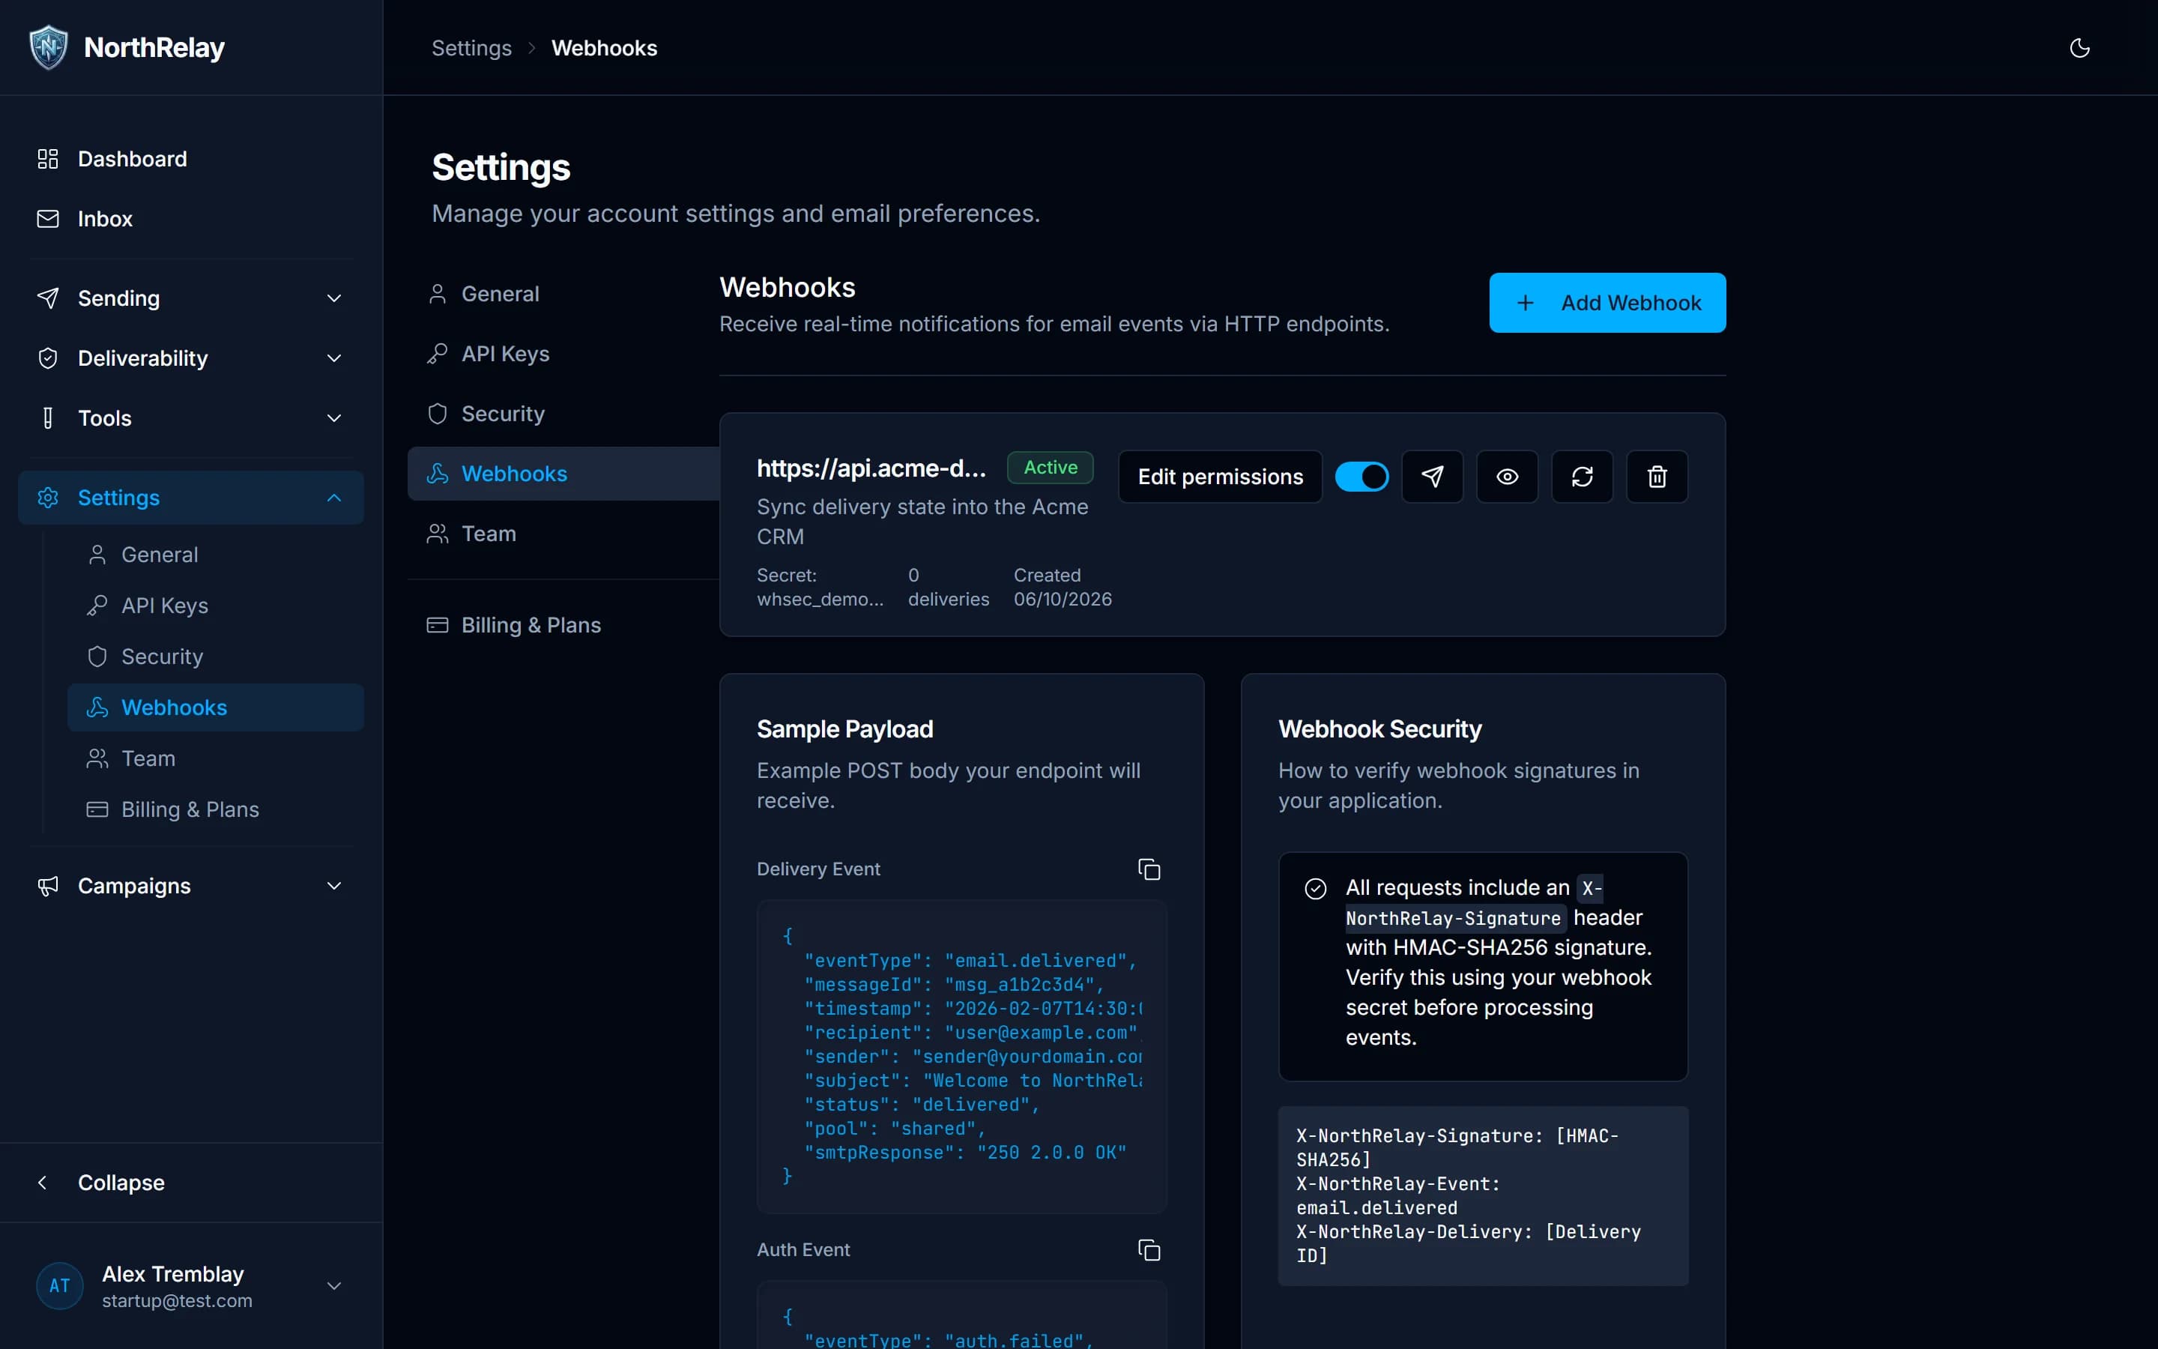The image size is (2158, 1349).
Task: Collapse the Settings sidebar section
Action: 191,497
